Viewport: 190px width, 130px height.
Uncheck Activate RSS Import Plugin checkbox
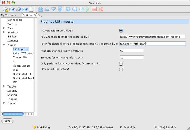[121, 30]
